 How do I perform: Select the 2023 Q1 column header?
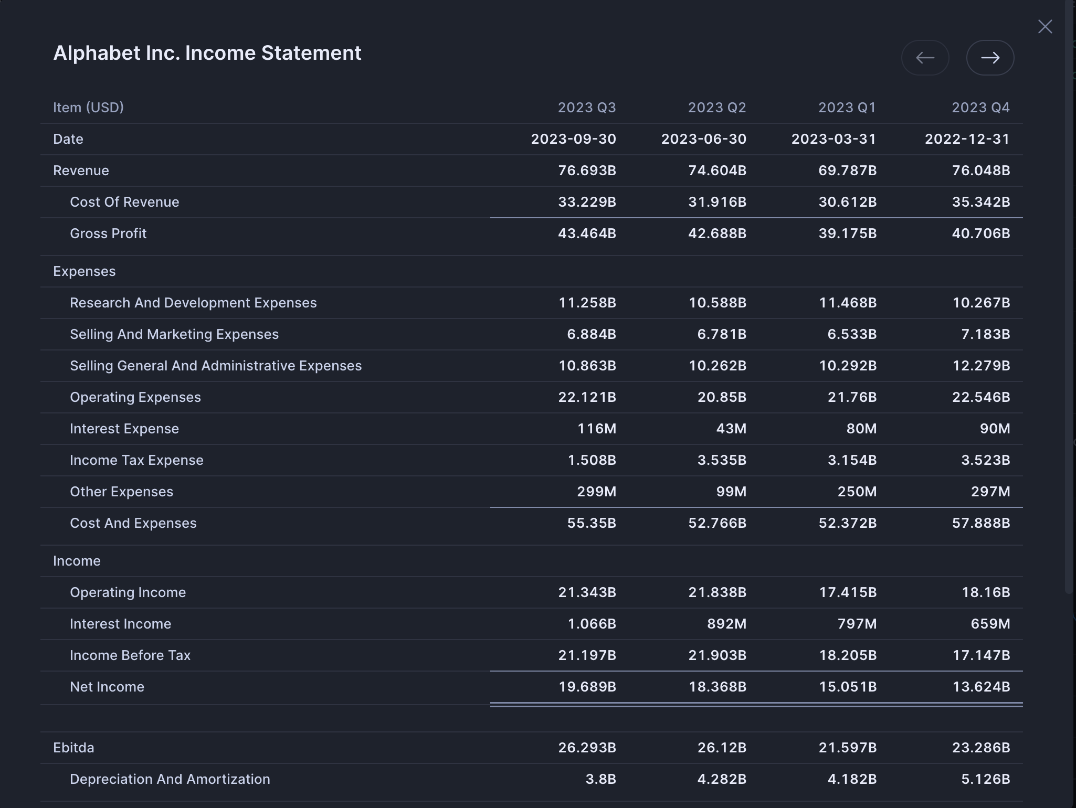click(x=847, y=108)
